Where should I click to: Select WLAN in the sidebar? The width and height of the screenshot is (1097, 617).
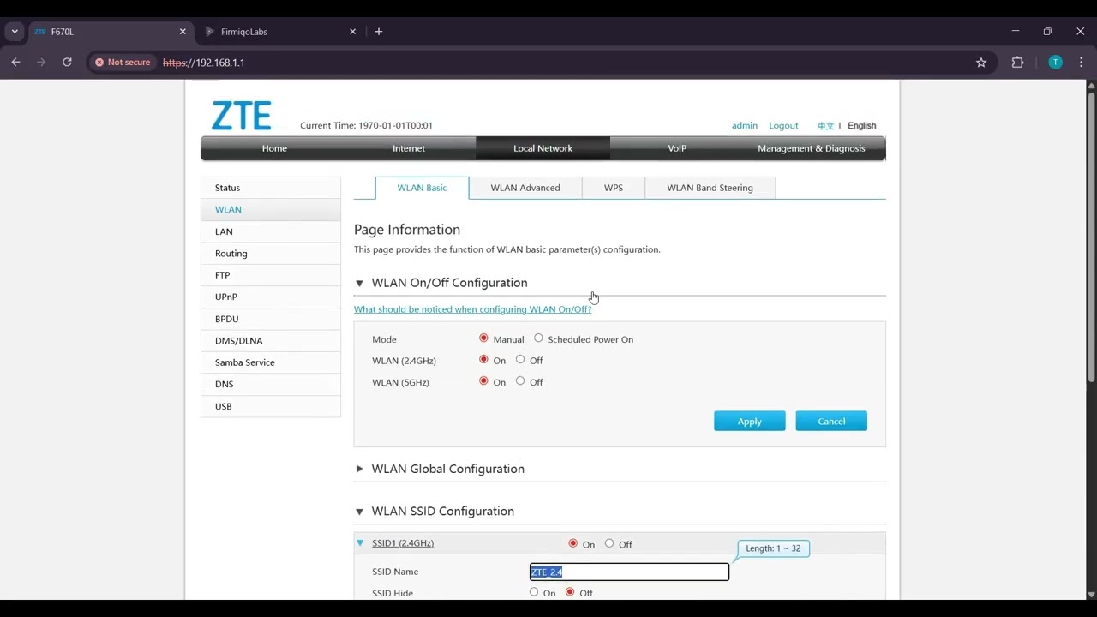271,209
